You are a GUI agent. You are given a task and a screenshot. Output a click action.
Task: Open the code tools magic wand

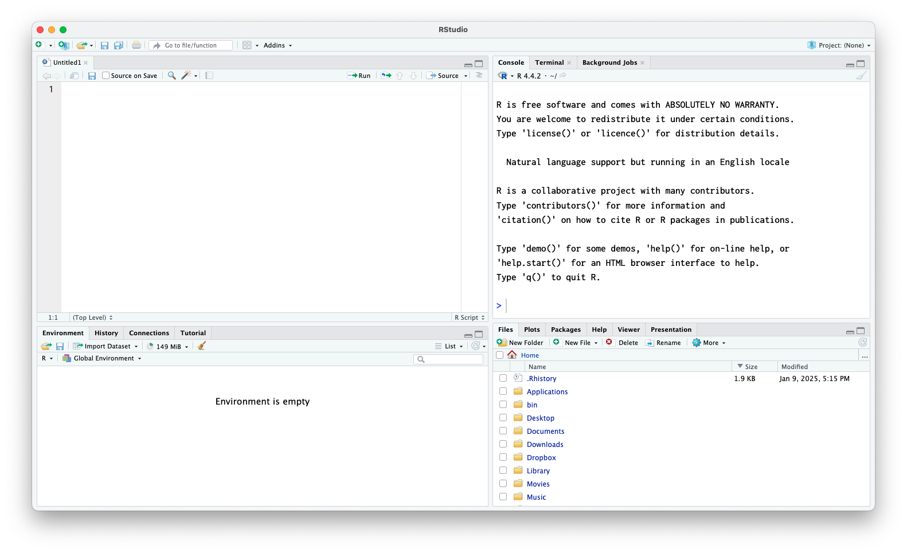[x=186, y=76]
